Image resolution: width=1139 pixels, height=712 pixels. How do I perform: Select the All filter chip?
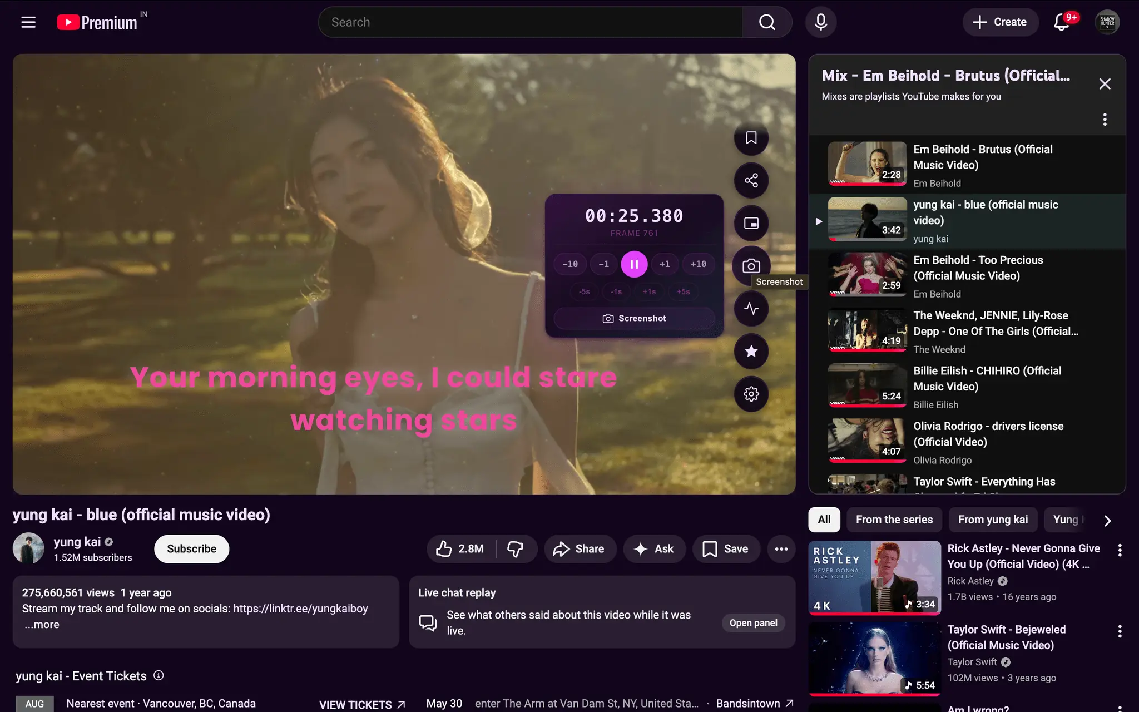(x=824, y=520)
